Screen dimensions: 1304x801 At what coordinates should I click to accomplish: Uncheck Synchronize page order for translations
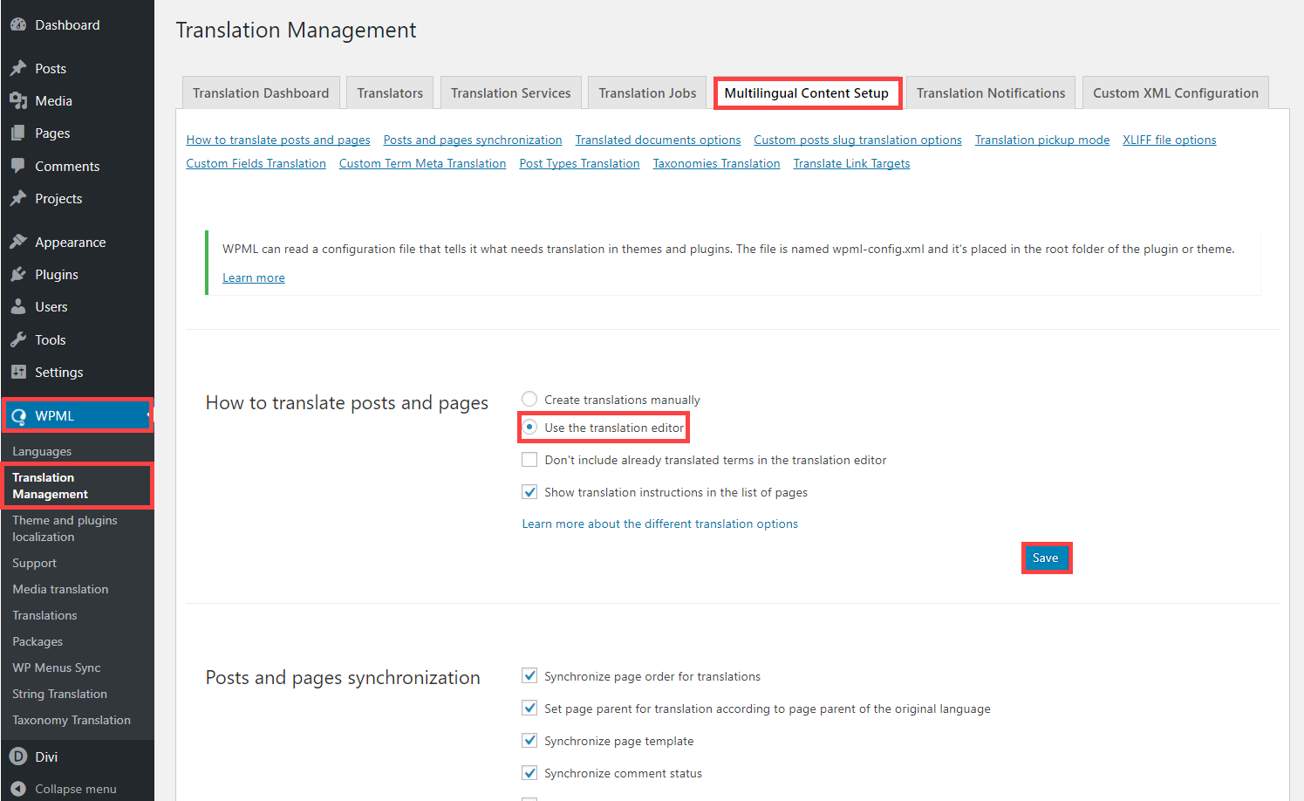[x=529, y=676]
